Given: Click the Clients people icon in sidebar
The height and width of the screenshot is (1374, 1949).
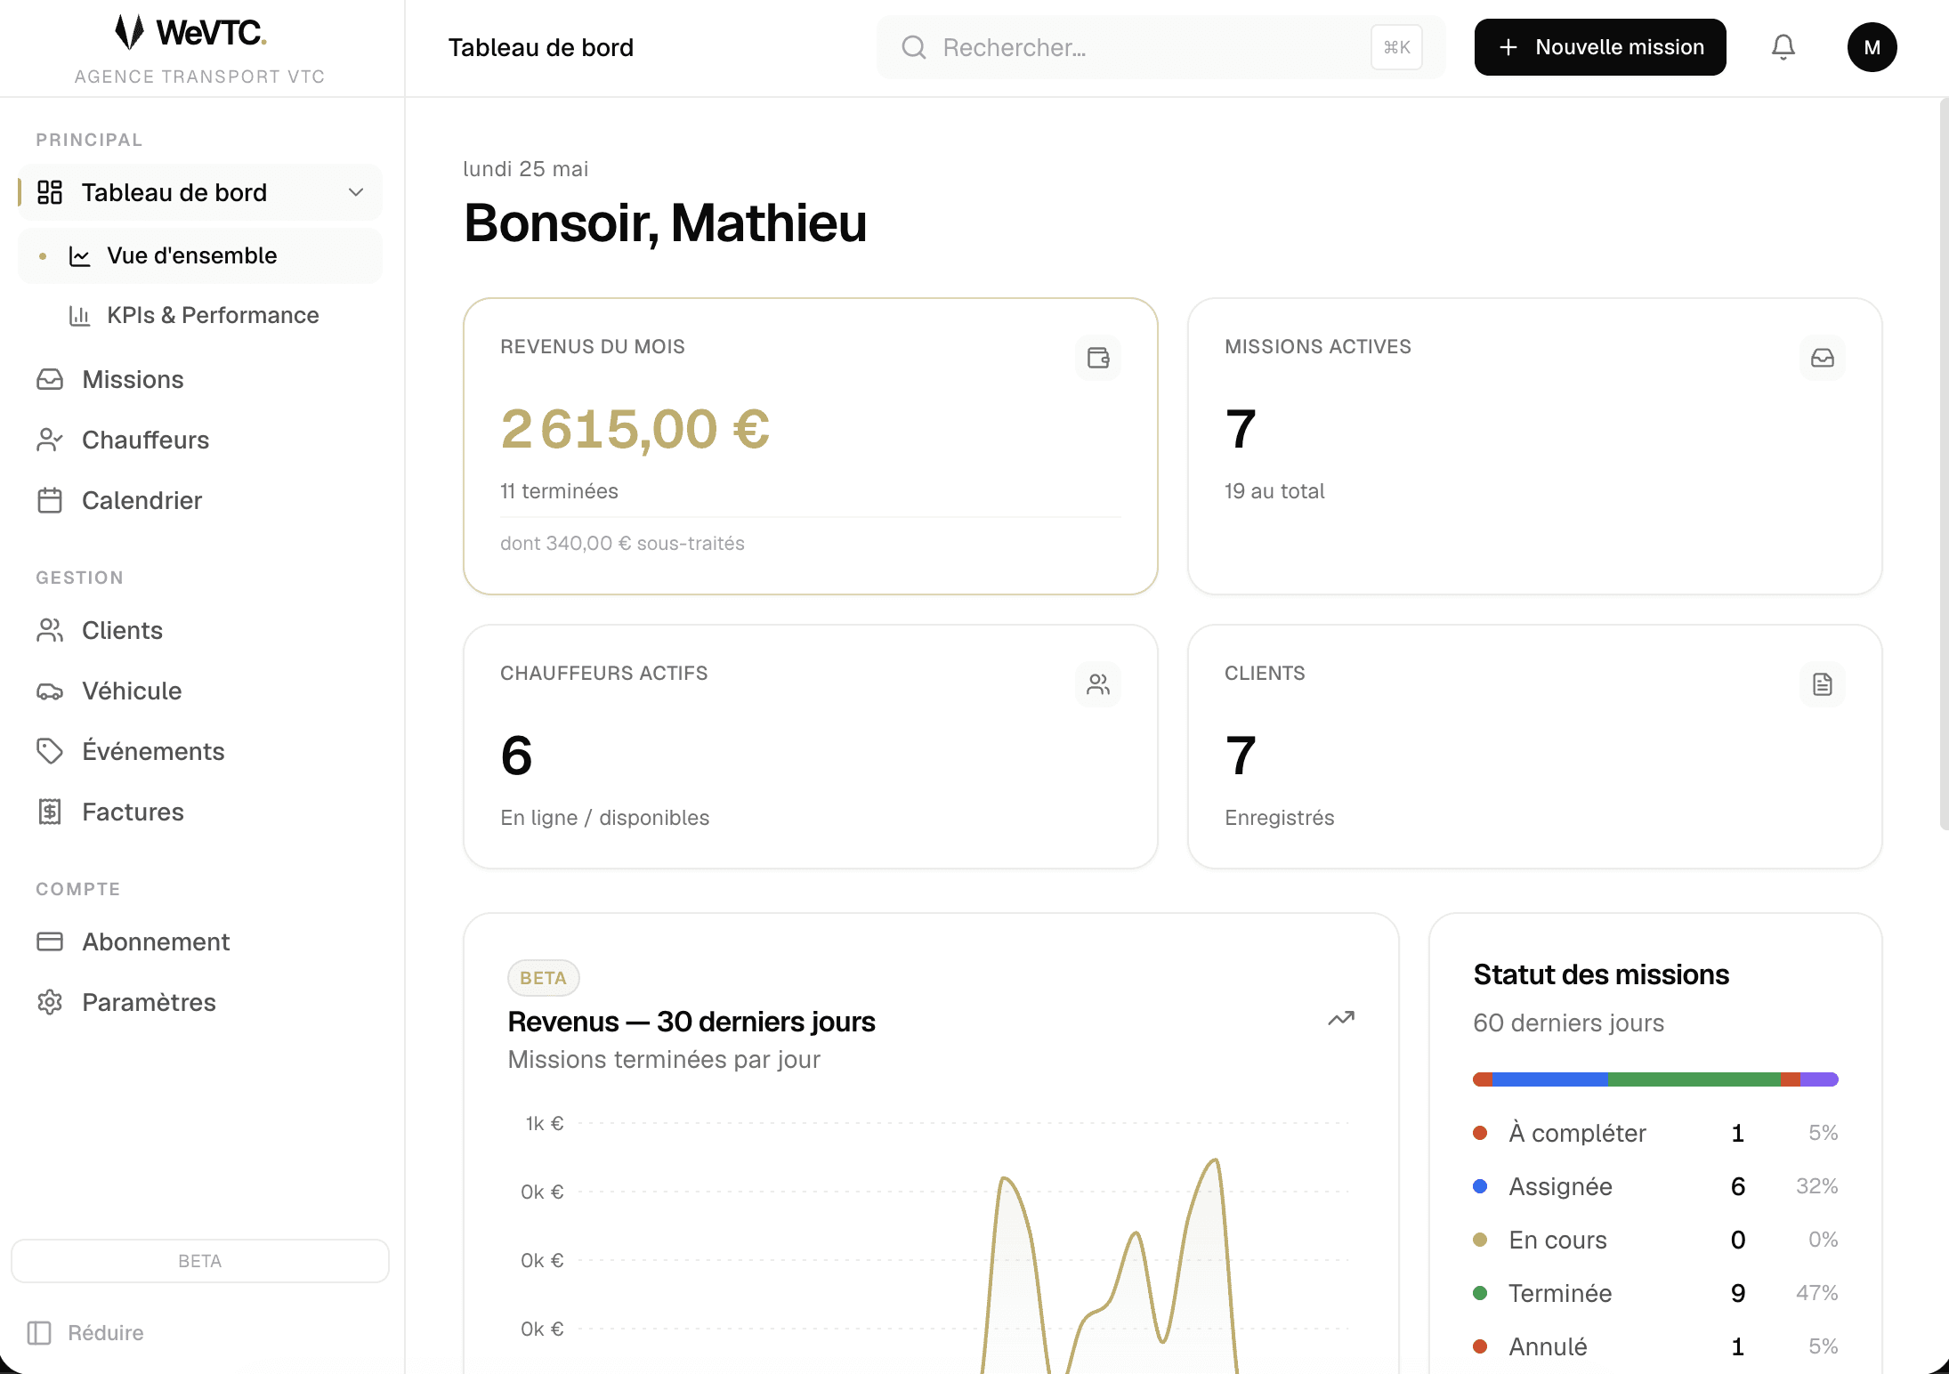Looking at the screenshot, I should click(x=50, y=630).
